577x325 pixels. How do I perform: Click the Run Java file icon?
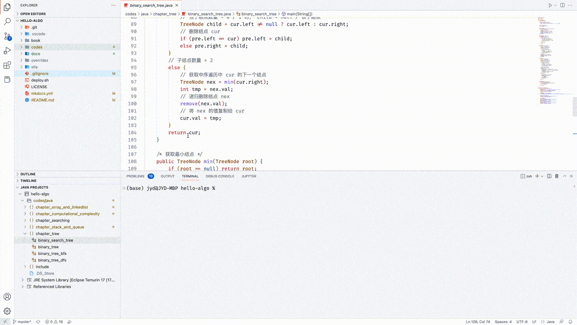click(550, 5)
